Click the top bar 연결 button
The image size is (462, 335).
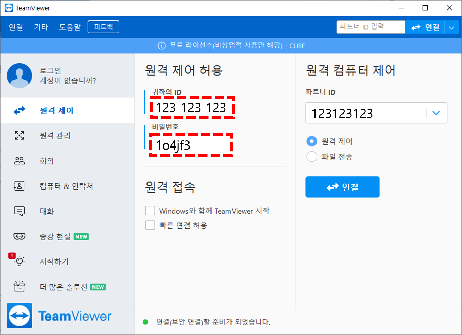(x=425, y=27)
